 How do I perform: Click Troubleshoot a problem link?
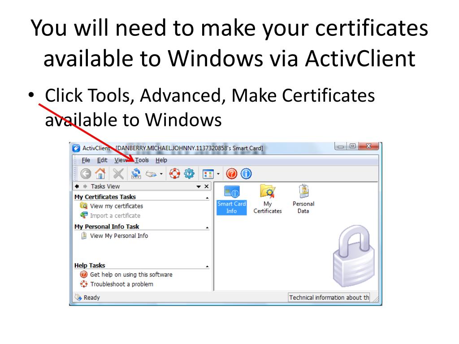click(122, 284)
